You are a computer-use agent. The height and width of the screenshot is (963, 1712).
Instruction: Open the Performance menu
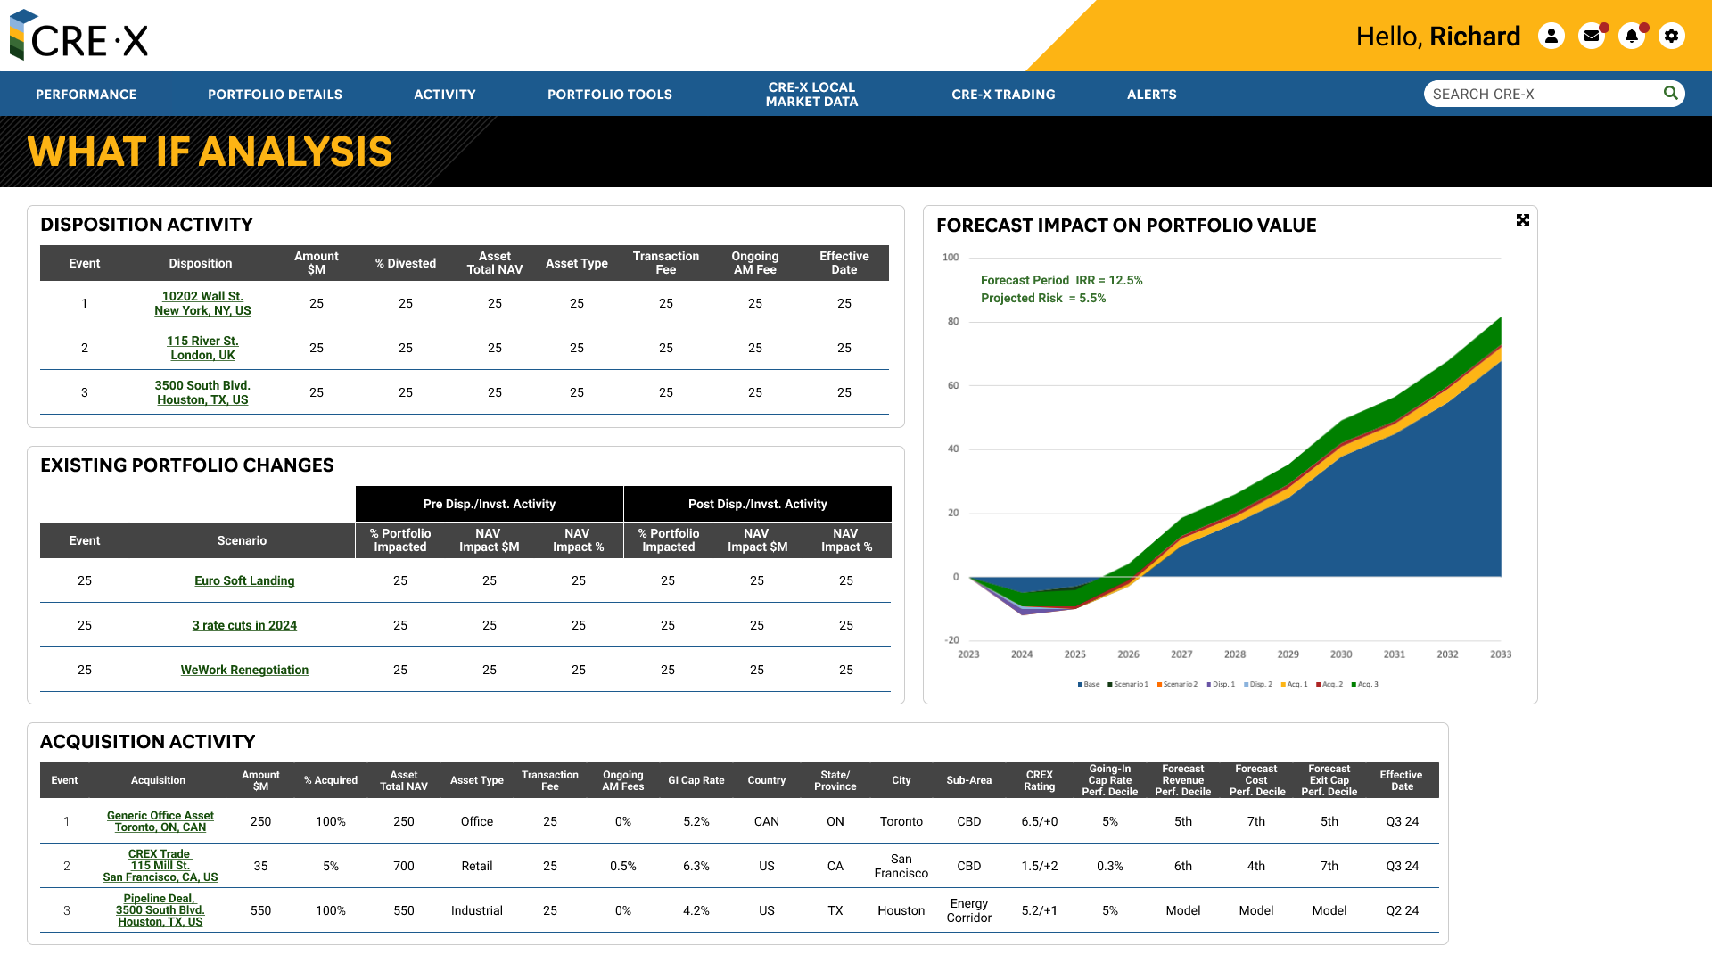point(86,95)
